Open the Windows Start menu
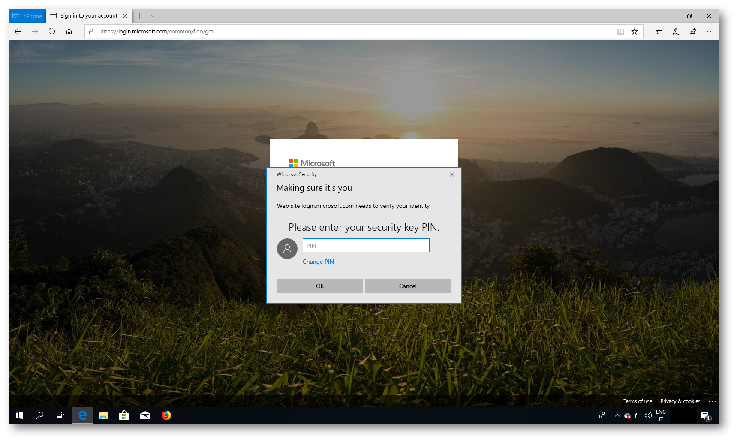The width and height of the screenshot is (737, 442). point(19,415)
